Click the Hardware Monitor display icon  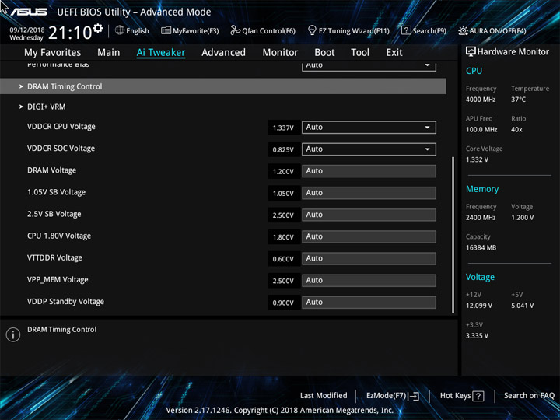click(x=471, y=51)
